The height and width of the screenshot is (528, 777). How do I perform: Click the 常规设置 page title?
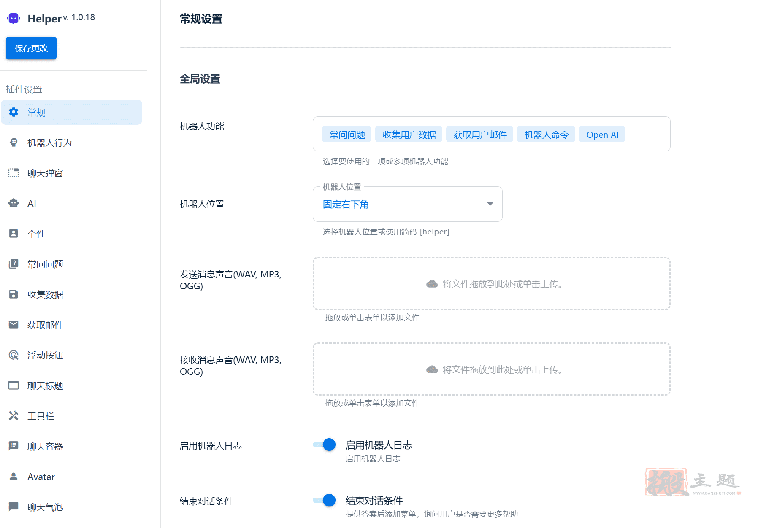201,19
